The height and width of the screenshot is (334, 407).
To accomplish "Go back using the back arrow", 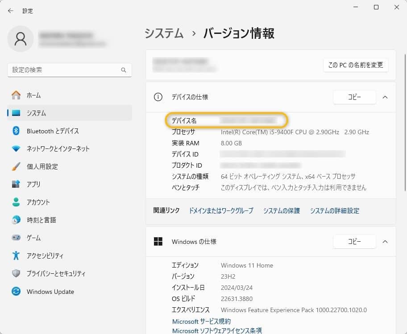I will point(10,11).
